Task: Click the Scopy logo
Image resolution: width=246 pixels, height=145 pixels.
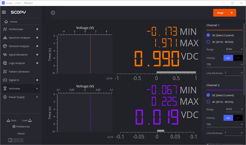Action: click(18, 12)
